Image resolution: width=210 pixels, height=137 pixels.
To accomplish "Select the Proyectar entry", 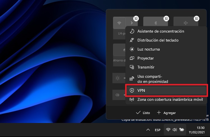I will (166, 58).
